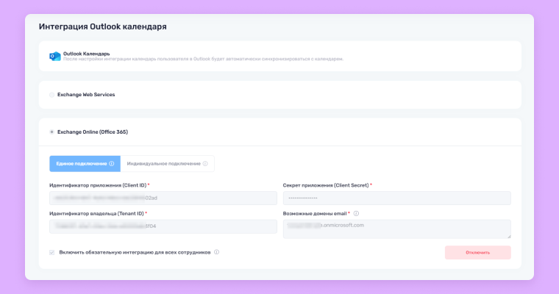Click the Outlook Календарь title text
This screenshot has height=294, width=559.
pos(87,54)
